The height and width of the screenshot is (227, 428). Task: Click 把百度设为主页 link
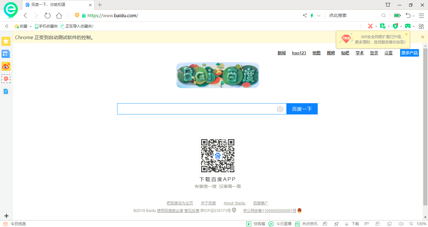pyautogui.click(x=180, y=203)
